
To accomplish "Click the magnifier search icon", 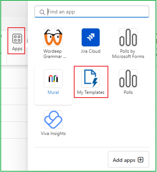I will tap(42, 12).
